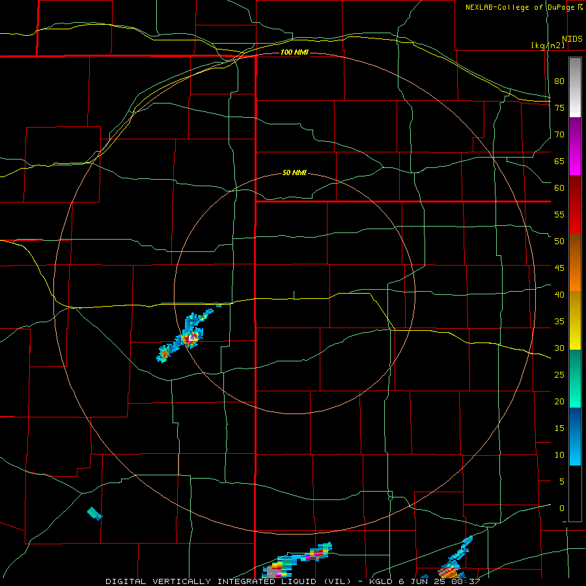Select the 50 NMI range ring label

[x=294, y=173]
